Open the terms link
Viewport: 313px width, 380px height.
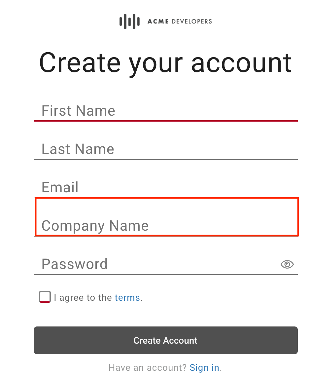127,298
